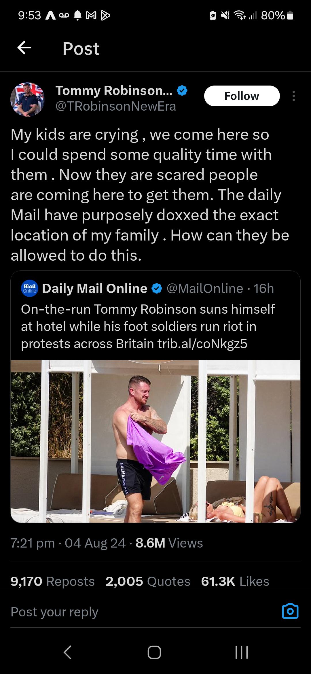The width and height of the screenshot is (311, 674).
Task: Open the @TRobinsonNewEra handle
Action: [115, 106]
